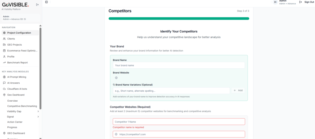The height and width of the screenshot is (139, 315).
Task: Expand the Signal submenu chevron
Action: coord(38,117)
